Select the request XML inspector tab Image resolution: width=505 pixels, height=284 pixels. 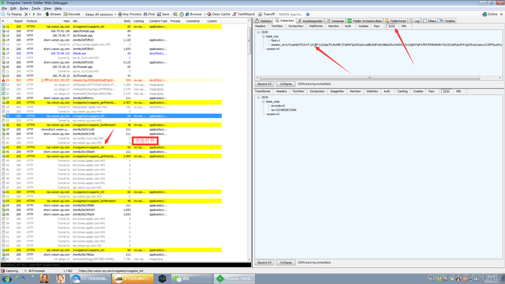404,26
